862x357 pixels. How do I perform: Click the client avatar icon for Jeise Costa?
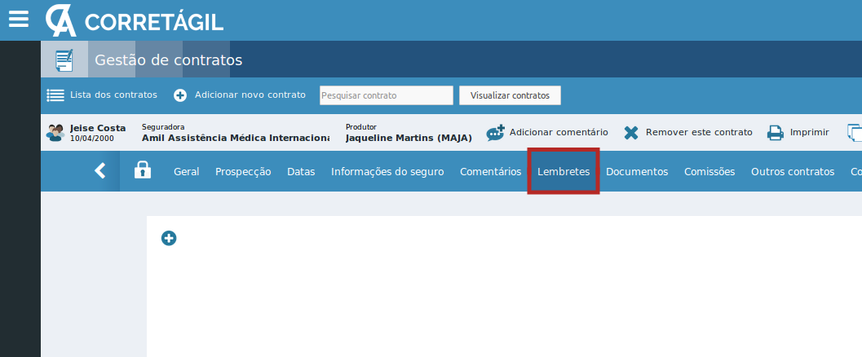click(x=55, y=132)
